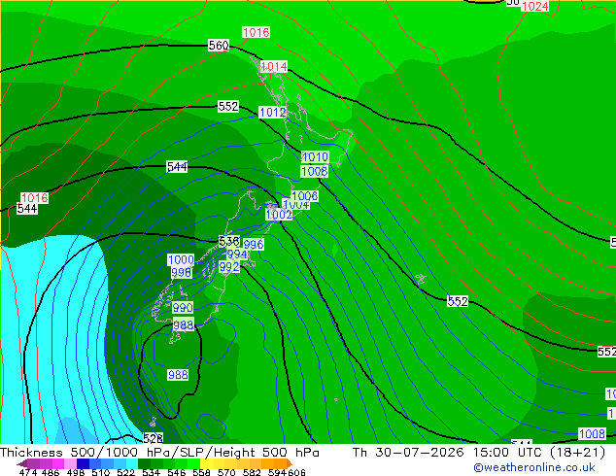
Task: Click the red '1014' isobar label
Action: pos(274,66)
